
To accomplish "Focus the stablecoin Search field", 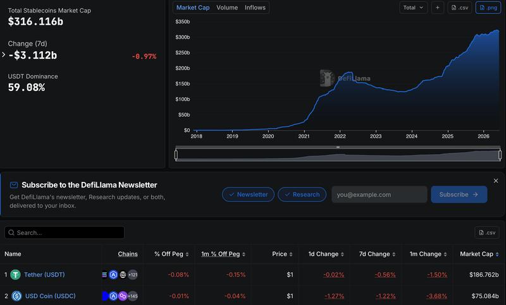I will [65, 232].
